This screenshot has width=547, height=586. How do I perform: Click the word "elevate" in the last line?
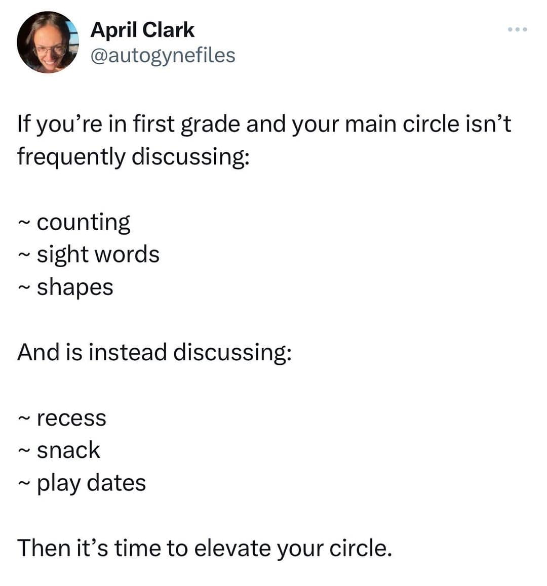click(x=232, y=548)
